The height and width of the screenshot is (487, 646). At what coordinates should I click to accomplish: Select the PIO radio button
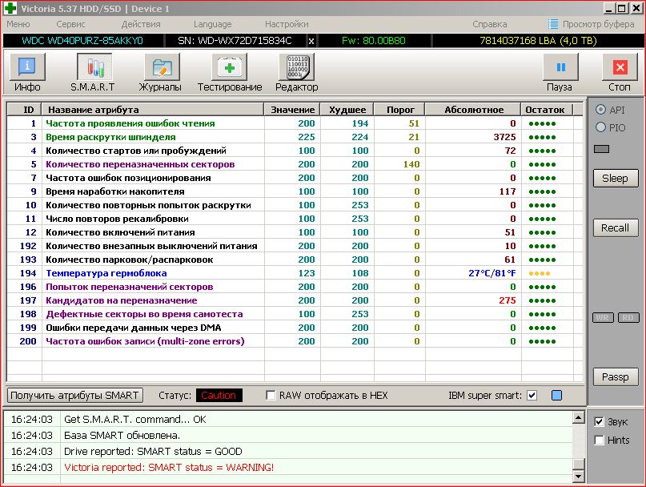[600, 127]
